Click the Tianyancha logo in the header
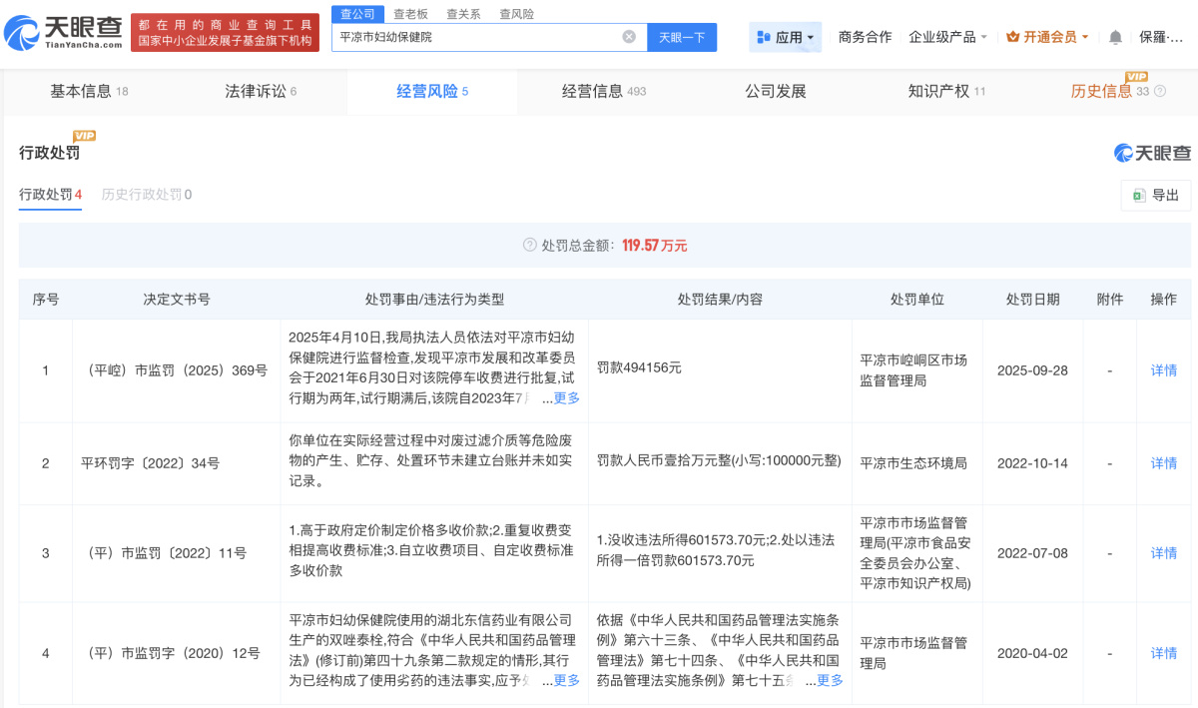Screen dimensions: 1198x708 pos(64,32)
